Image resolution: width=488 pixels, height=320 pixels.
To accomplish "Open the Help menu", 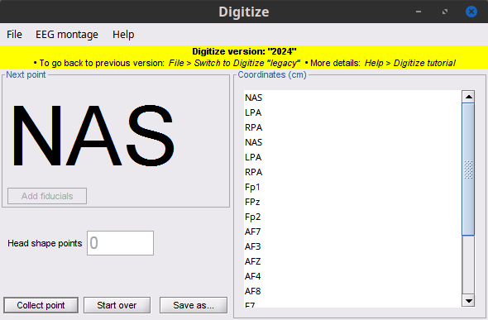I will 123,35.
